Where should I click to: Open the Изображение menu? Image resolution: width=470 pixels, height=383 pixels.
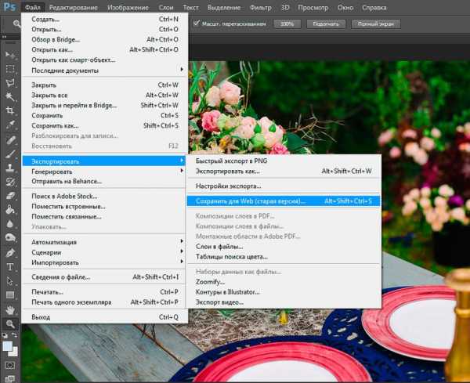[x=128, y=7]
